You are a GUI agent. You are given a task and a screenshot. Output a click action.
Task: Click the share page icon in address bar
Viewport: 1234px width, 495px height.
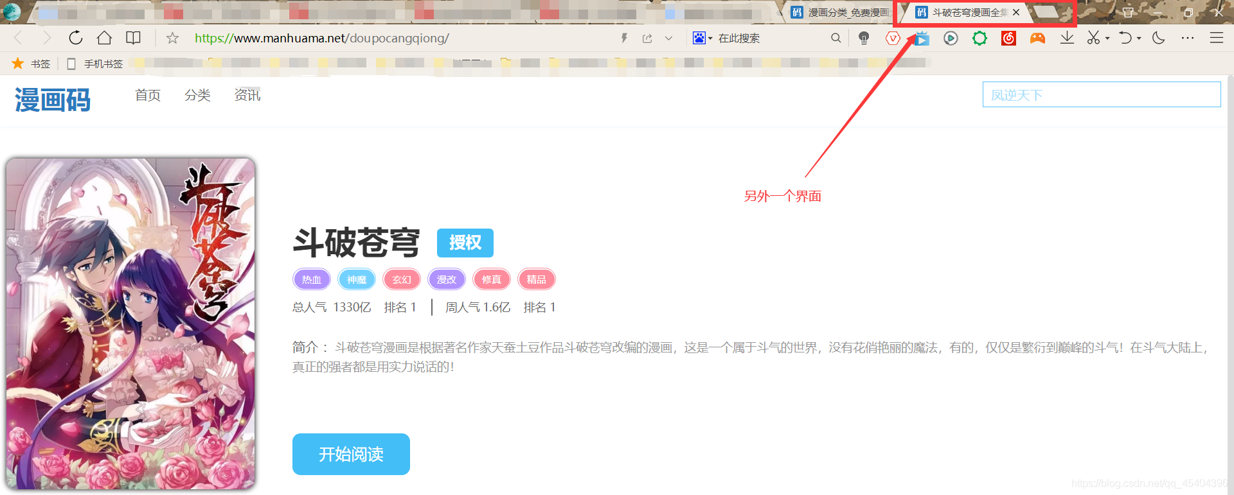[647, 39]
